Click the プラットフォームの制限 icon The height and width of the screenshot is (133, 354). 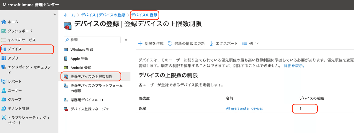[x=66, y=86]
